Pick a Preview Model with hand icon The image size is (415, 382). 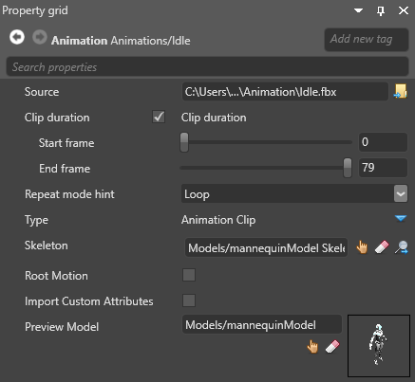pos(312,346)
